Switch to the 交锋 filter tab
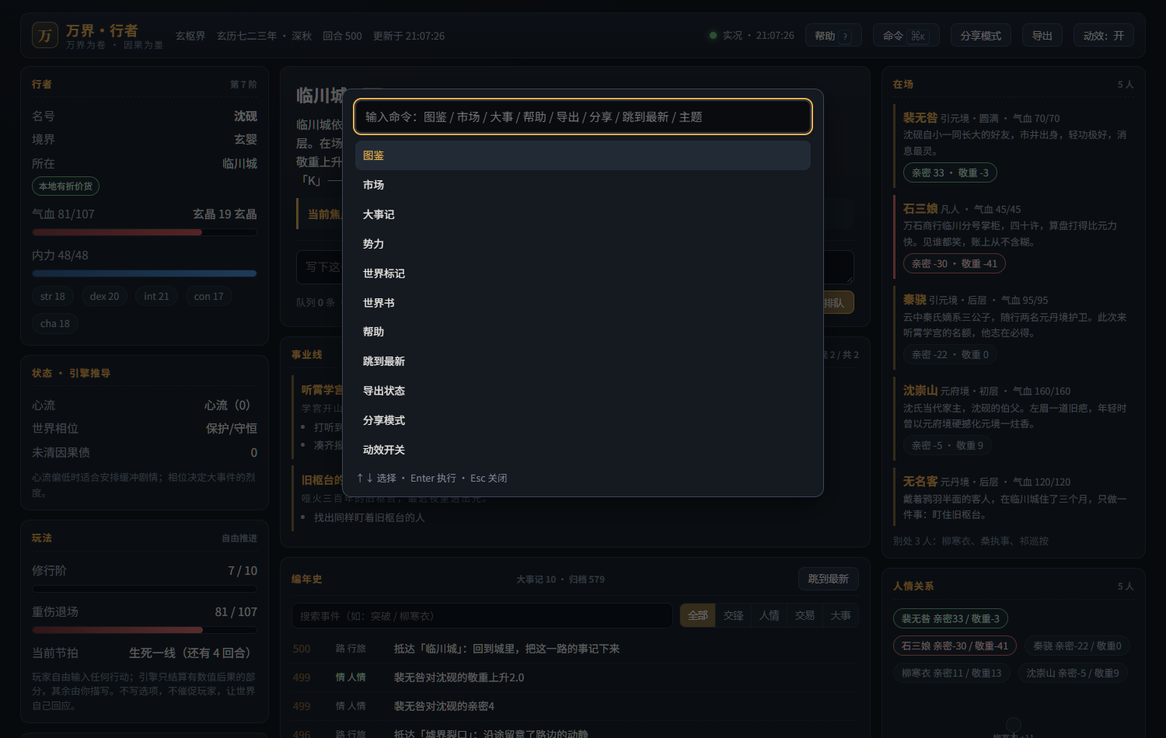Viewport: 1166px width, 738px height. click(x=733, y=615)
